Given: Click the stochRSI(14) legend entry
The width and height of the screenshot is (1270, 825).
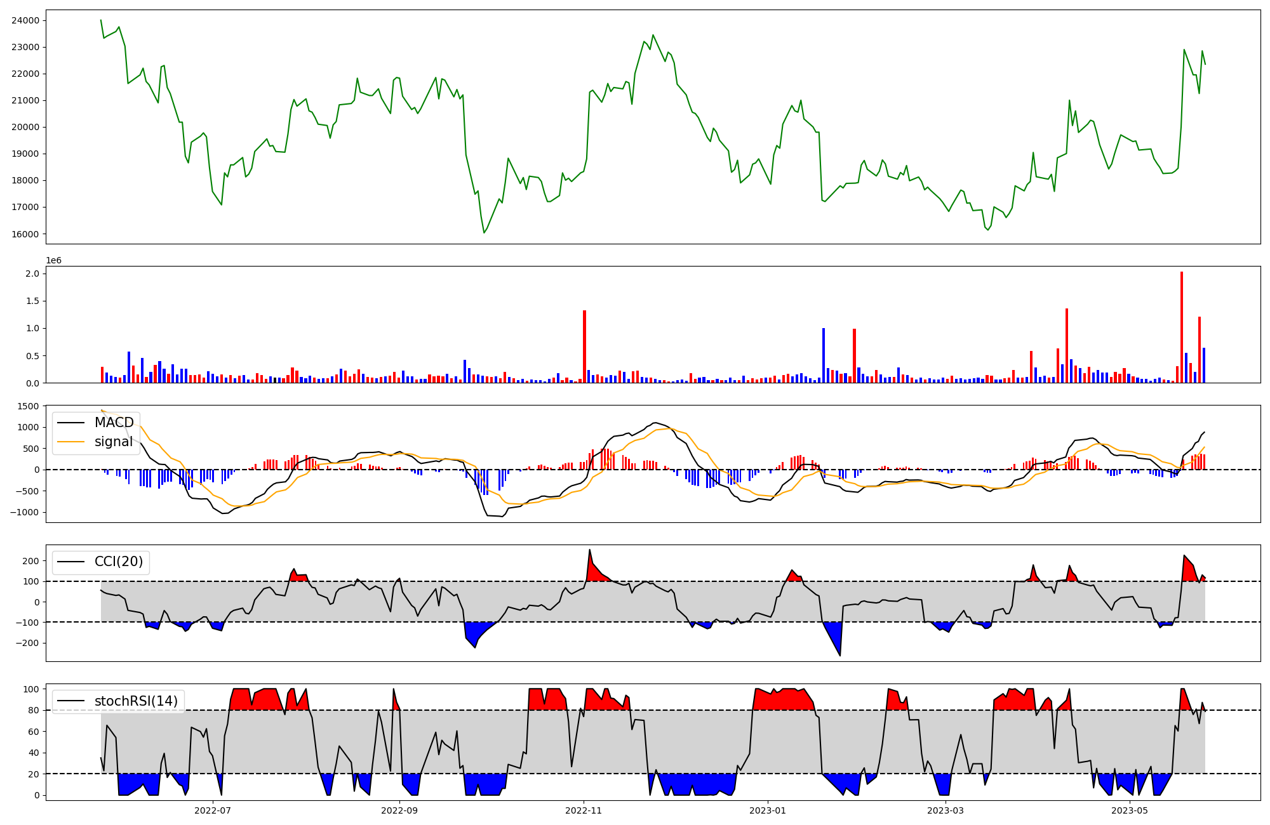Looking at the screenshot, I should (136, 701).
